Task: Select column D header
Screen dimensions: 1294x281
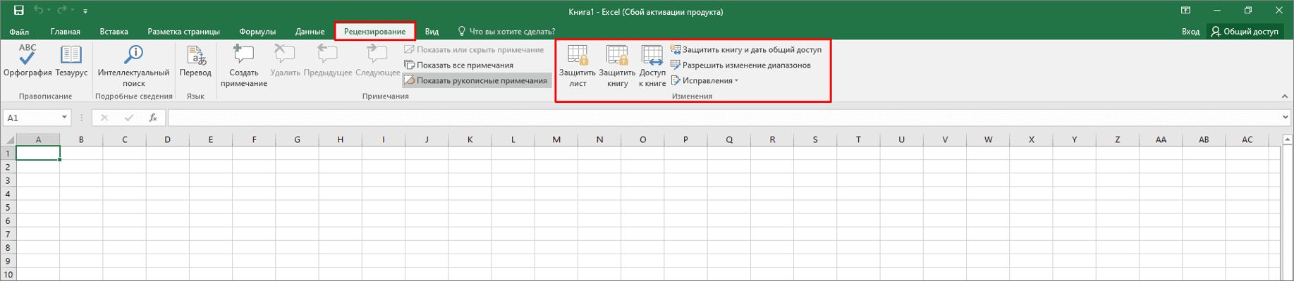Action: (167, 139)
